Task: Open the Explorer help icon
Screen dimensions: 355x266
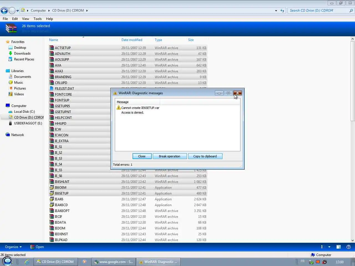Action: pyautogui.click(x=349, y=247)
